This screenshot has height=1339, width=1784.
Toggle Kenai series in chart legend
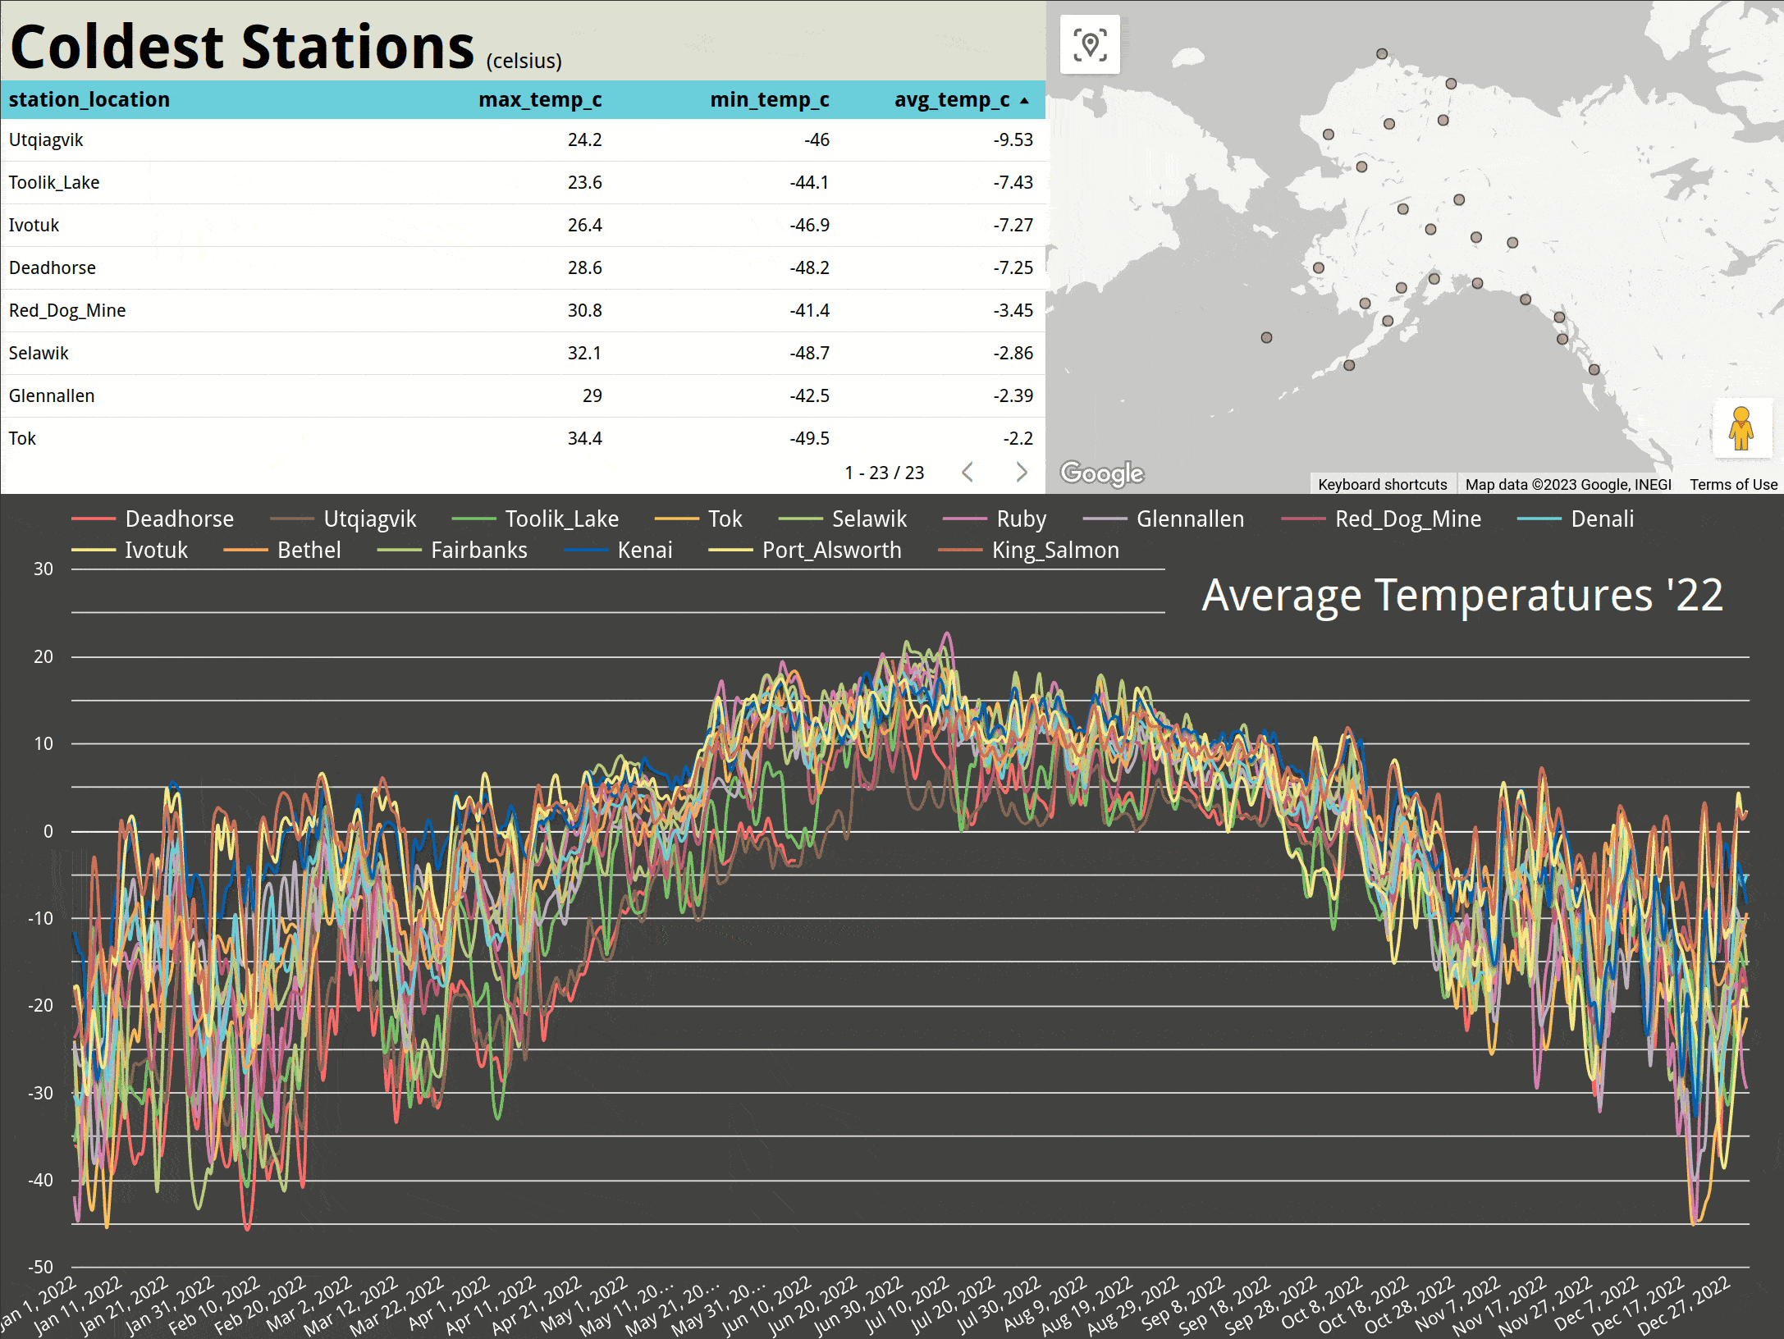point(644,550)
